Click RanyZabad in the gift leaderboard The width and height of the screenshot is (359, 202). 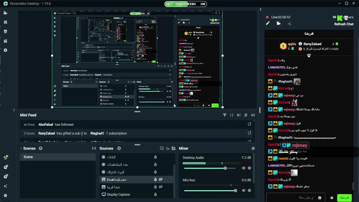click(x=312, y=44)
